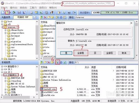This screenshot has width=139, height=103.
Task: Click the 取消 button
Action: point(124,53)
